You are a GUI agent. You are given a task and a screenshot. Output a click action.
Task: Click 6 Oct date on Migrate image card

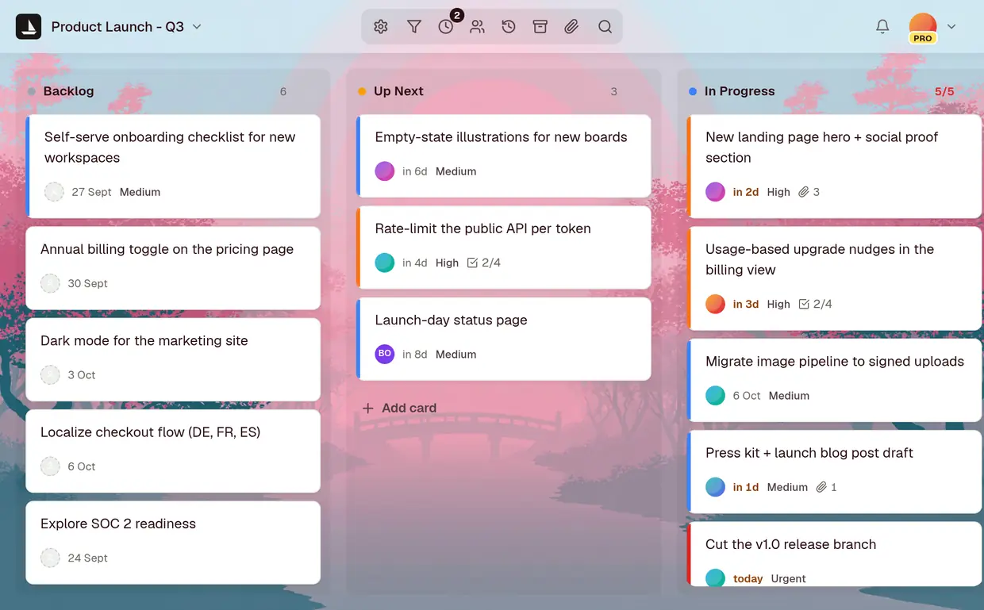(746, 395)
